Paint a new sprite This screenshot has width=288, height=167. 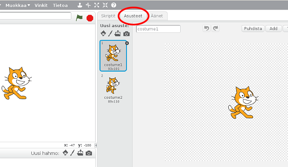click(x=72, y=153)
